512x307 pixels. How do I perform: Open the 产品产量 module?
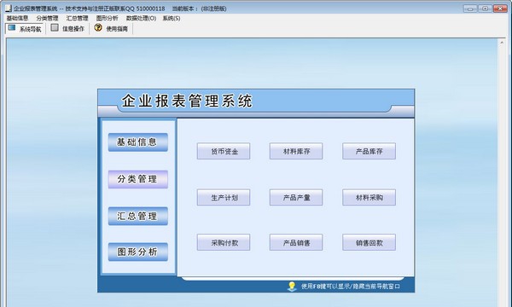click(x=296, y=197)
